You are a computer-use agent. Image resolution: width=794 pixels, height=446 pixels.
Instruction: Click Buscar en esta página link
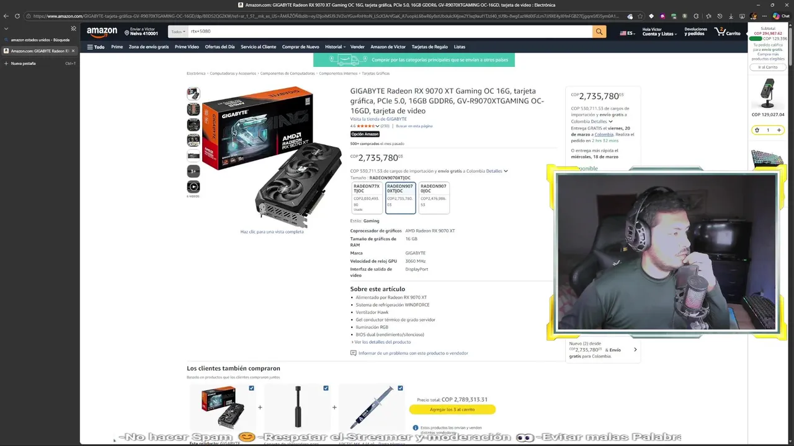[x=414, y=126]
